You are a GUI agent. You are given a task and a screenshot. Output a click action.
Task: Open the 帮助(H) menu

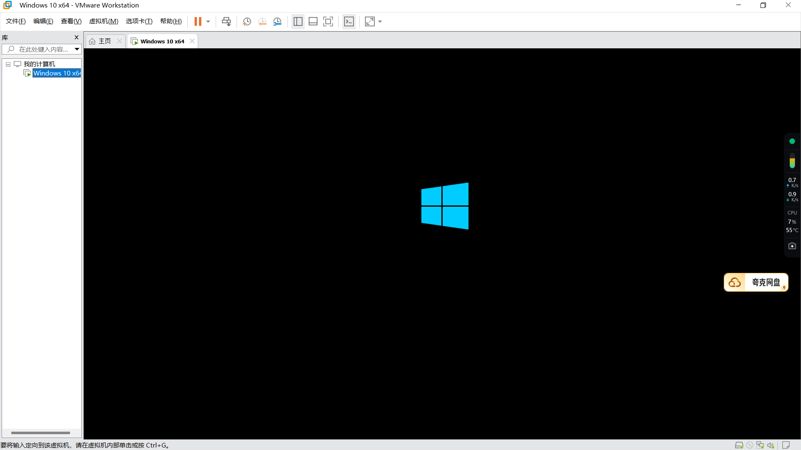[x=171, y=21]
